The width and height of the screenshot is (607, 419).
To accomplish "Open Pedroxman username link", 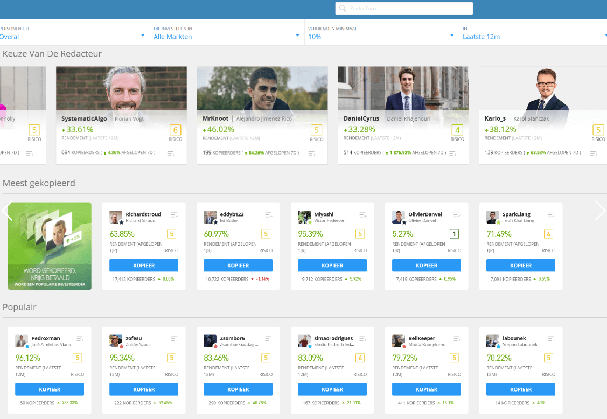I will pos(46,338).
